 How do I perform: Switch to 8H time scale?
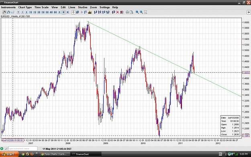click(x=55, y=12)
